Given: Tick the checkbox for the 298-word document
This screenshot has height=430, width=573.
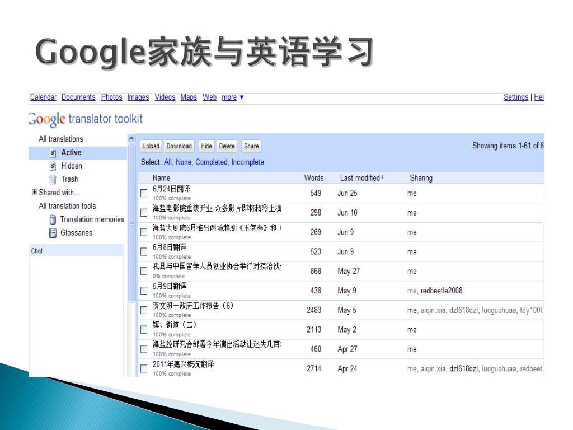Looking at the screenshot, I should (x=144, y=212).
